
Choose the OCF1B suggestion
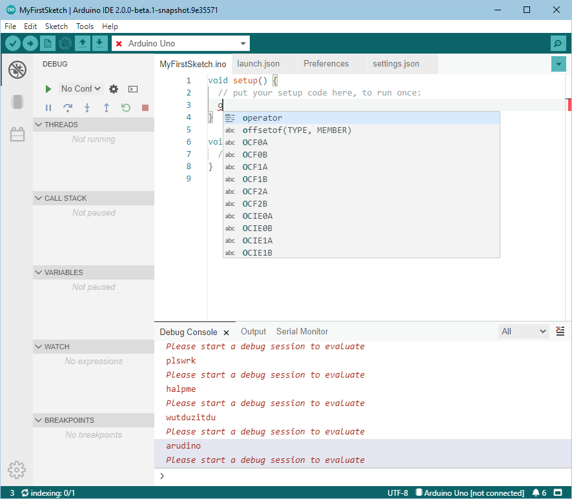361,179
